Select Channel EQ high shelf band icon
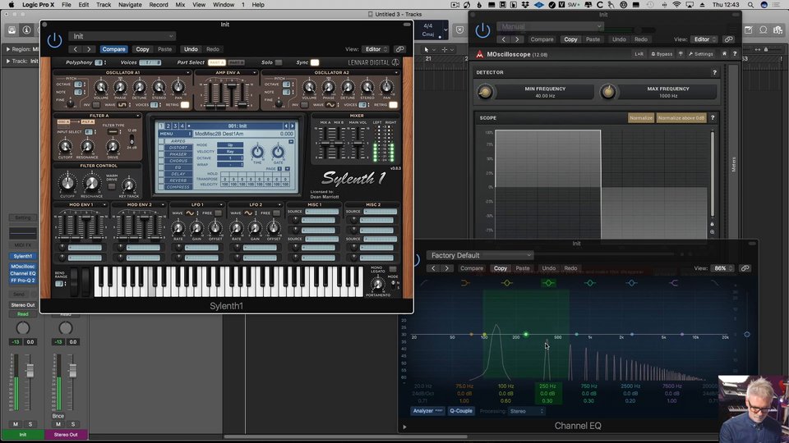789x443 pixels. point(673,283)
